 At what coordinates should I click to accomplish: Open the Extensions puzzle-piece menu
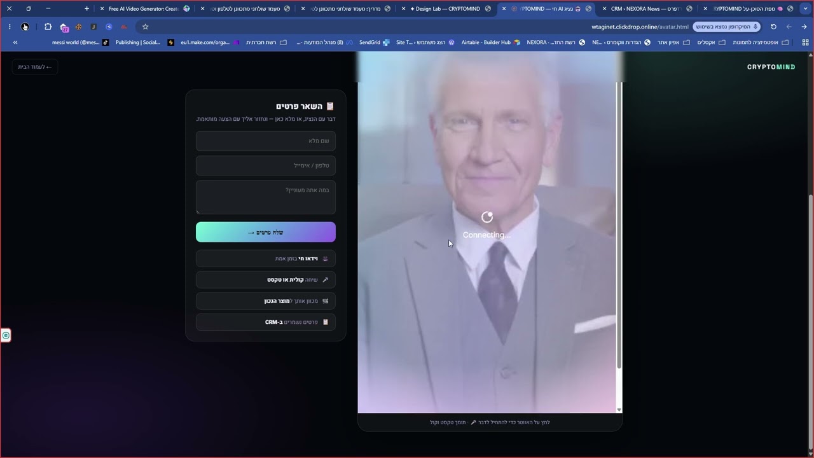click(48, 27)
